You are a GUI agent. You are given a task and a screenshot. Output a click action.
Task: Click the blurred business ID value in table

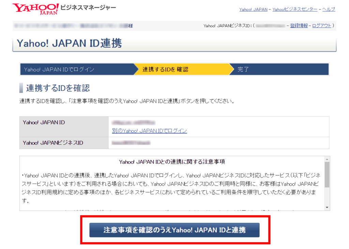click(131, 143)
